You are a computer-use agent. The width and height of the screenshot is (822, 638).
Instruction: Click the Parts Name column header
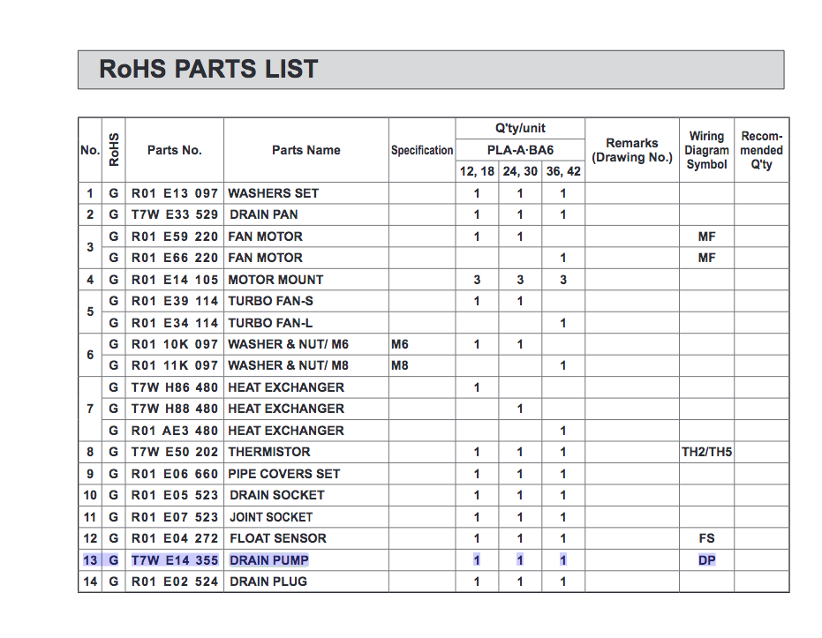point(305,150)
